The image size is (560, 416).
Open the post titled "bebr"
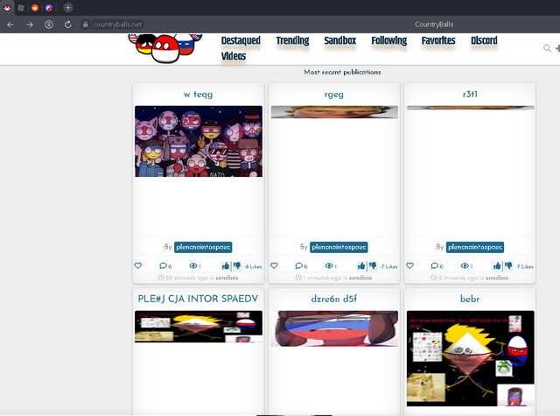[x=470, y=299]
